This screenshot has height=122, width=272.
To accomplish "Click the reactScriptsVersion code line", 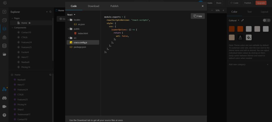I will 128,20.
